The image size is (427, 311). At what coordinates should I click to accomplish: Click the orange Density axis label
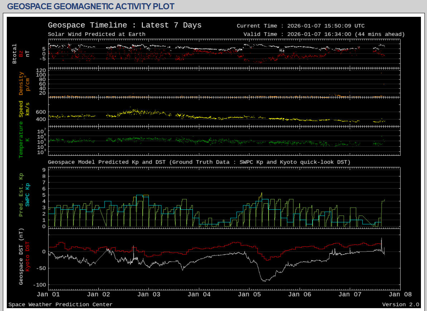point(21,83)
